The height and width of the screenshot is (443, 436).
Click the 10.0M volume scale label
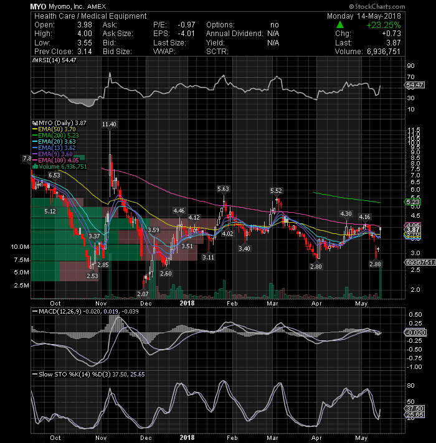20,247
